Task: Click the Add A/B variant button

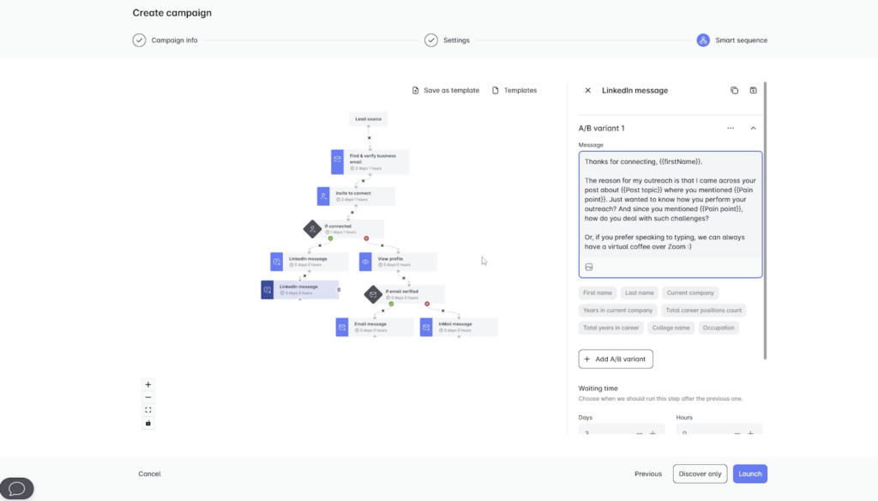Action: pos(616,359)
